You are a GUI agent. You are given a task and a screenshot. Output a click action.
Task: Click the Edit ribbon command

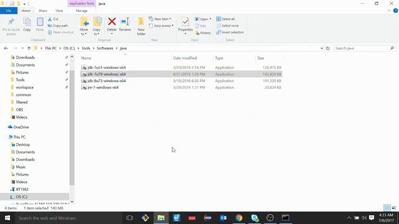[x=201, y=26]
